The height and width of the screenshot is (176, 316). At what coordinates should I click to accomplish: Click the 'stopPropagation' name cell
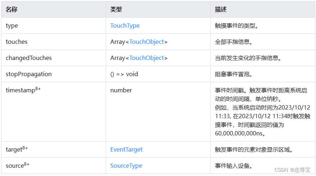[54, 74]
